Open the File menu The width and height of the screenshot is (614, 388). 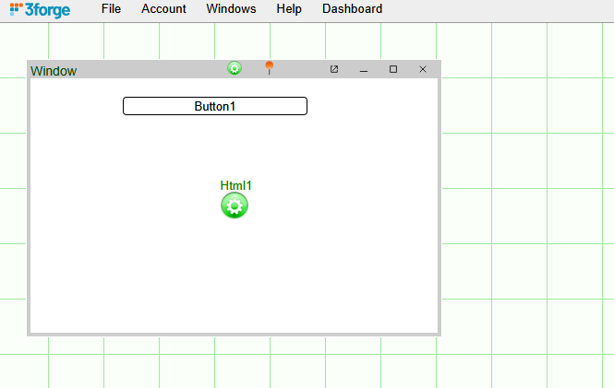[x=111, y=9]
